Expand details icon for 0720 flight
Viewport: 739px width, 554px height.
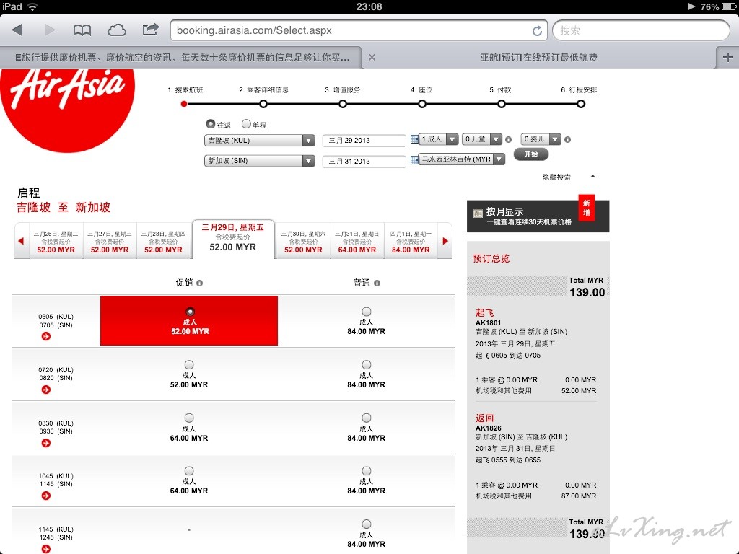click(x=46, y=390)
